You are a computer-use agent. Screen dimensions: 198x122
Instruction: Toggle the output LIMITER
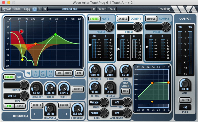pos(185,100)
